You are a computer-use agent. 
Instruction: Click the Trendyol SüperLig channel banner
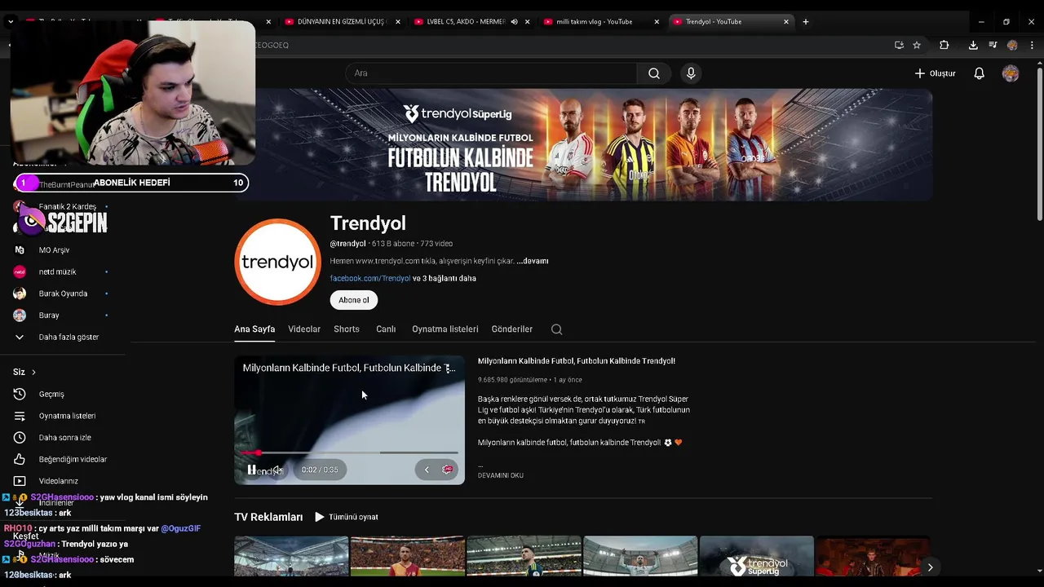point(583,144)
